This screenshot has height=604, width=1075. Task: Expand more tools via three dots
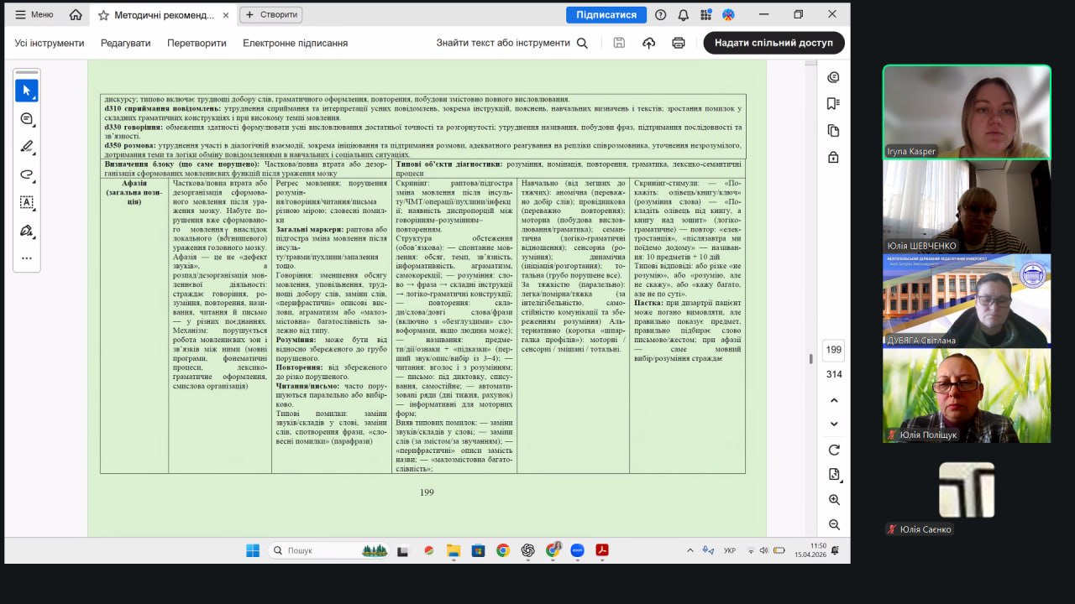click(26, 258)
